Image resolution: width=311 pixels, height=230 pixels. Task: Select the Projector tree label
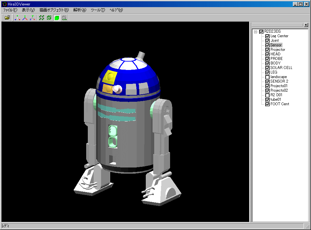click(x=278, y=50)
